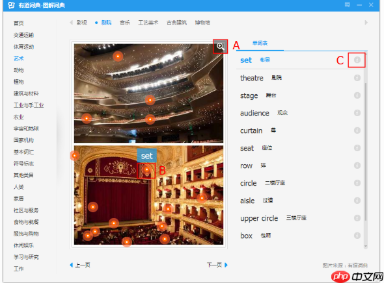Viewport: 384px width, 283px height.
Task: Open 农业 category
Action: coord(19,117)
